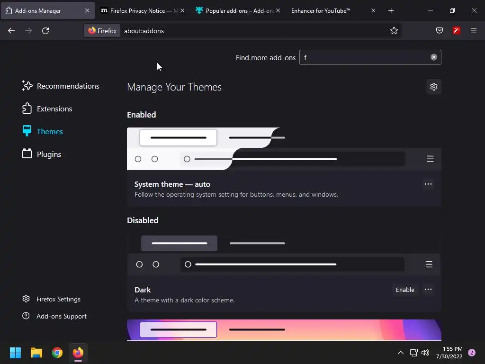Click the Dark theme preview image
The image size is (485, 364).
pyautogui.click(x=284, y=255)
